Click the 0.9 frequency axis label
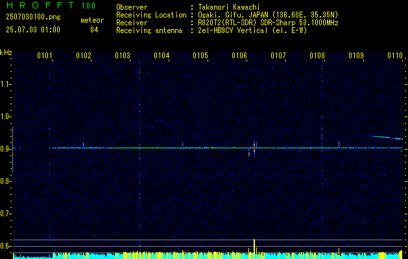 6,149
